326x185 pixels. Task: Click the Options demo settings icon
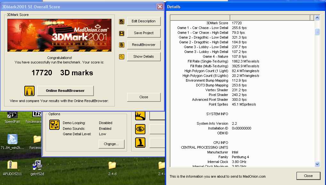tap(54, 125)
